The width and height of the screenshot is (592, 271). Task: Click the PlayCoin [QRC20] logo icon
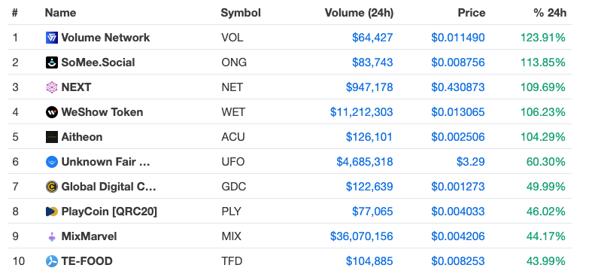[52, 212]
